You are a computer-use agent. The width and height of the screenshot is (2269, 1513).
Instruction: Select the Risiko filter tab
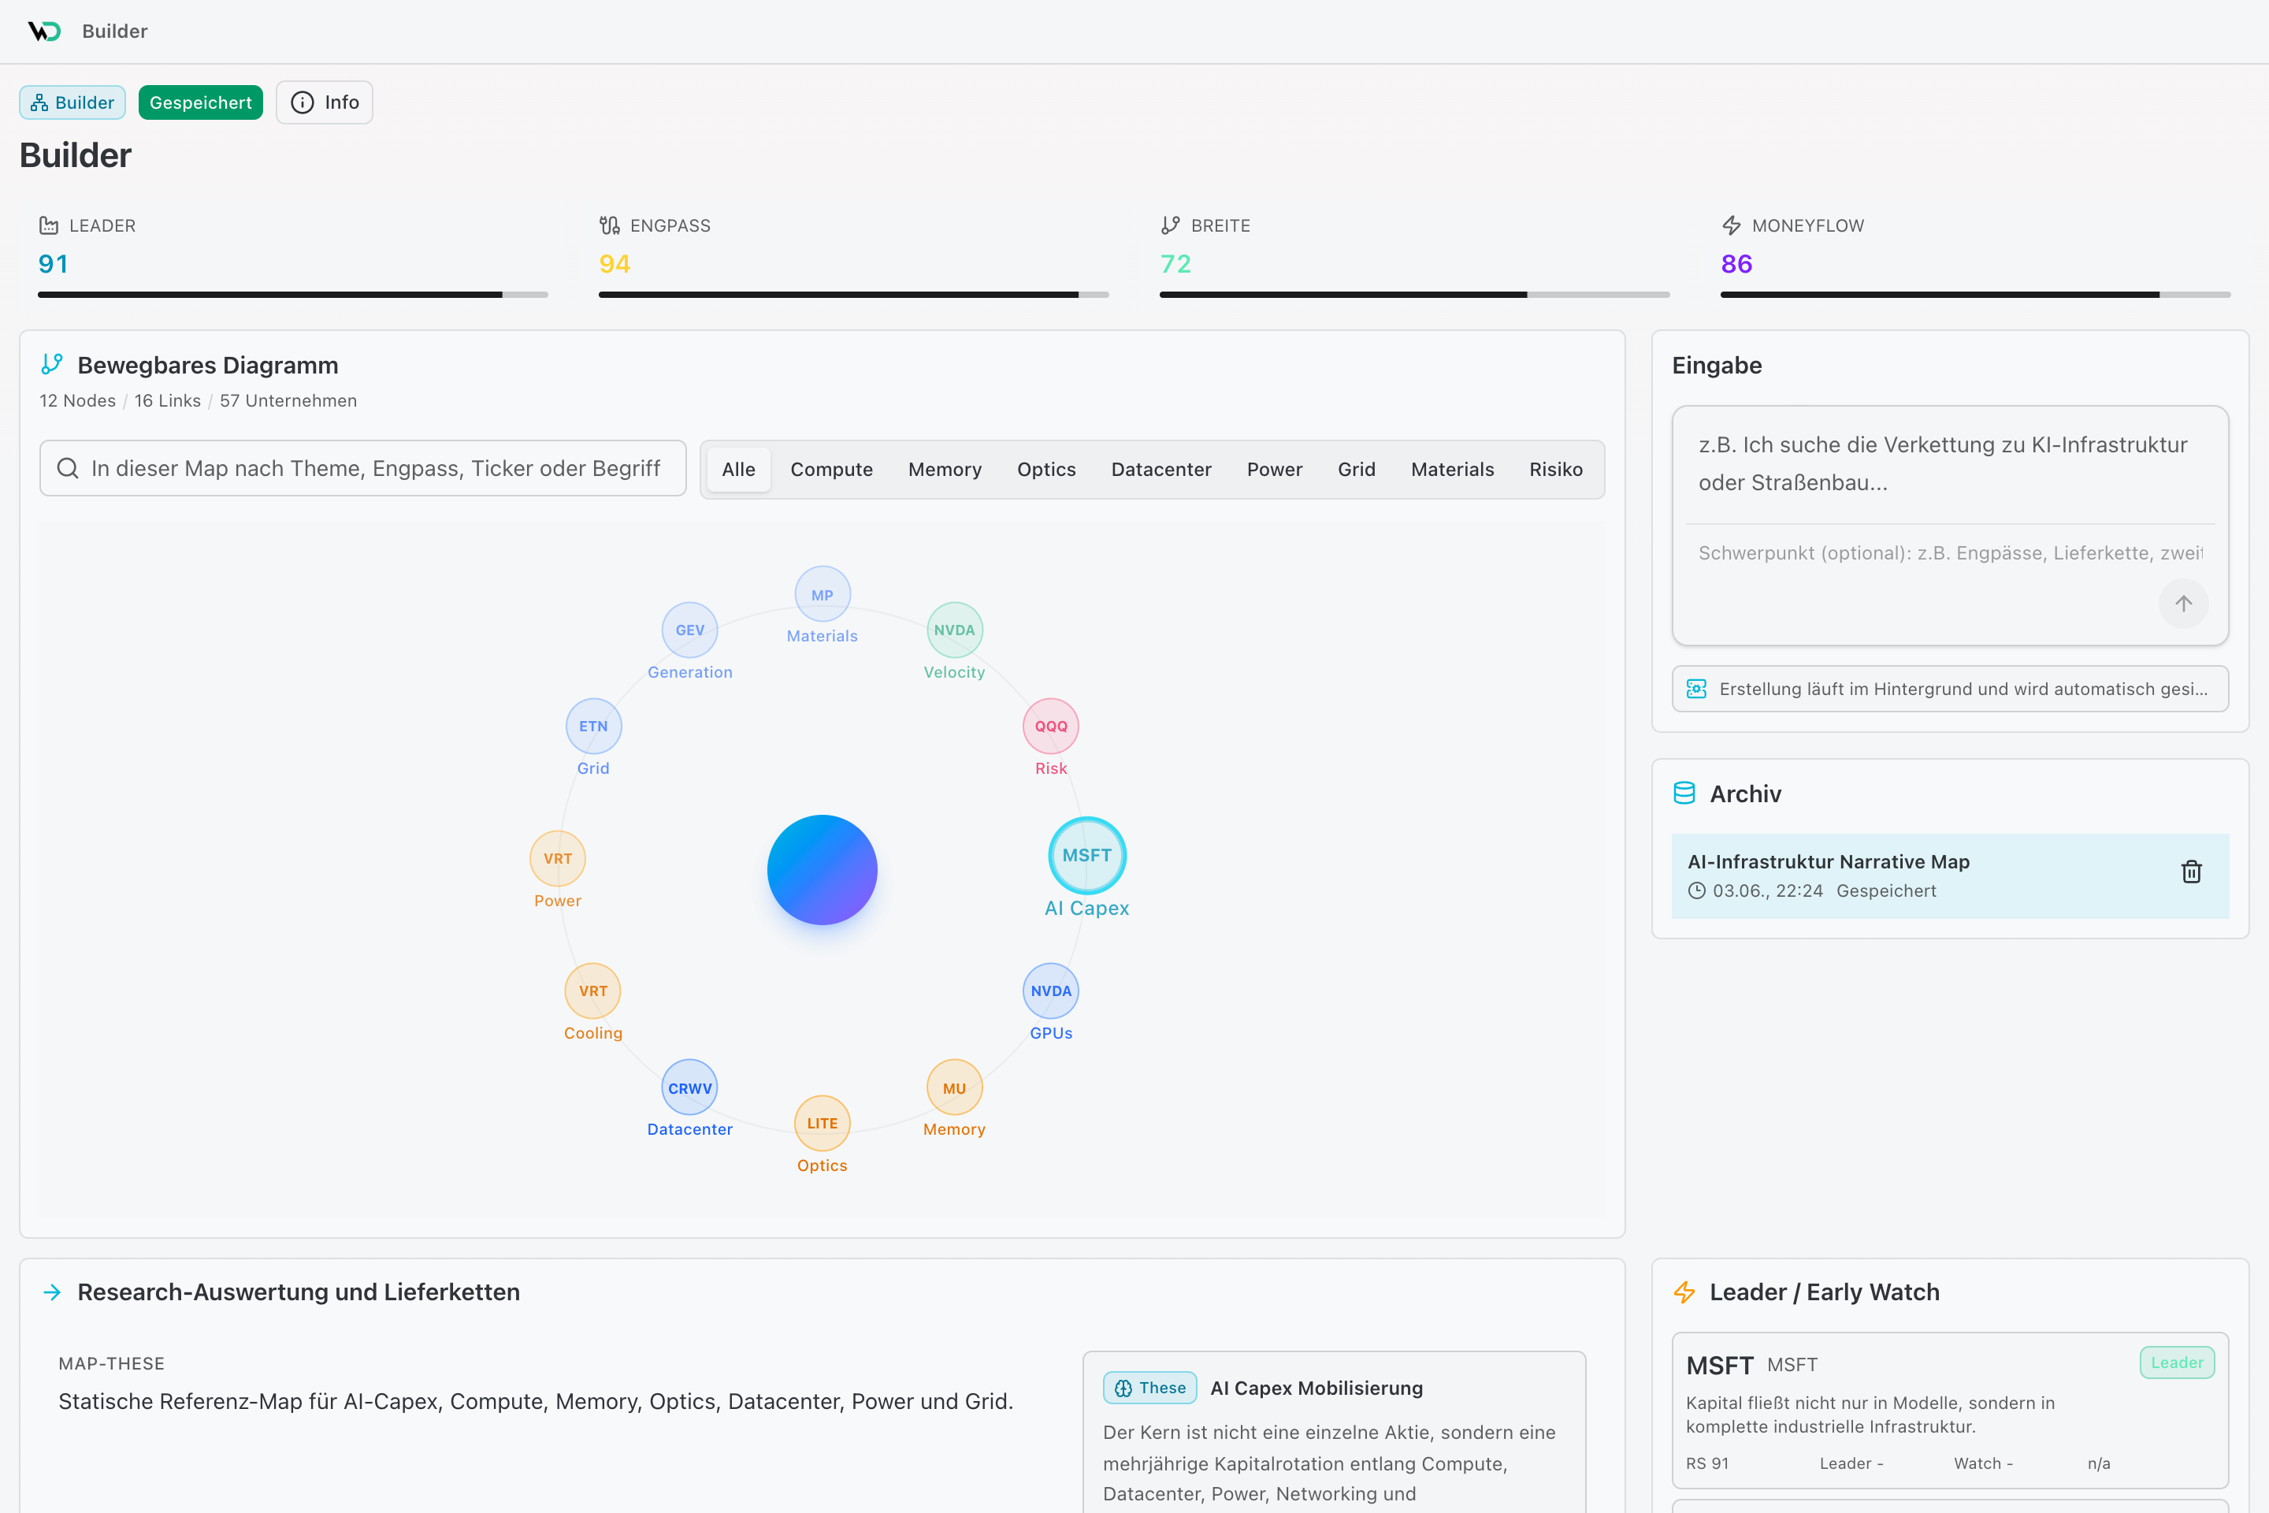[1555, 469]
